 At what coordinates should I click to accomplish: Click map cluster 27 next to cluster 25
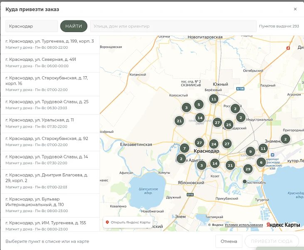pos(217,122)
